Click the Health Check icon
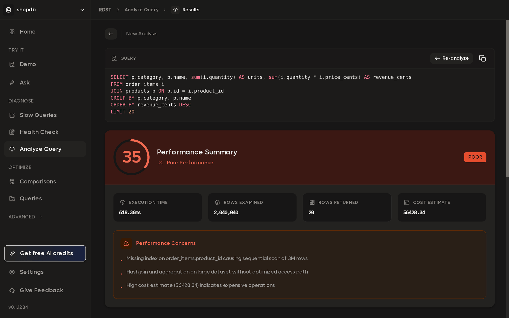 [12, 132]
